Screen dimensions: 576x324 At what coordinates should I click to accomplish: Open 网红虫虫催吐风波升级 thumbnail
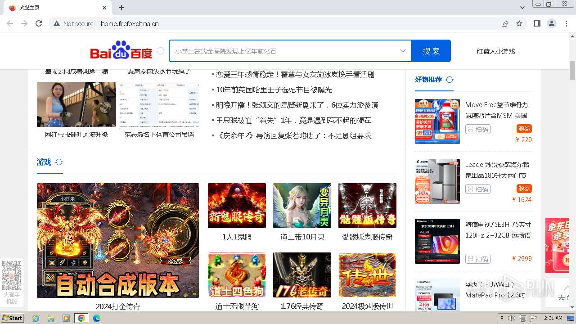coord(76,104)
